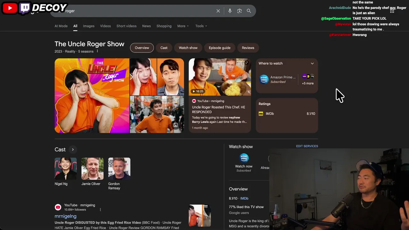Click the IMDb logo icon under Ratings
Image resolution: width=409 pixels, height=230 pixels.
click(x=261, y=114)
